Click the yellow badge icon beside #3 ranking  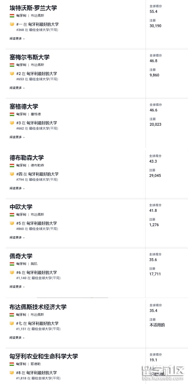(12, 123)
